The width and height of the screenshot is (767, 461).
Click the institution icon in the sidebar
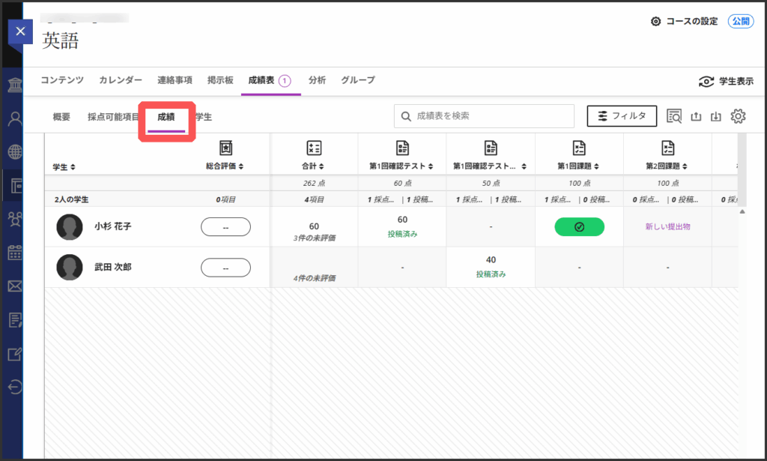point(14,84)
